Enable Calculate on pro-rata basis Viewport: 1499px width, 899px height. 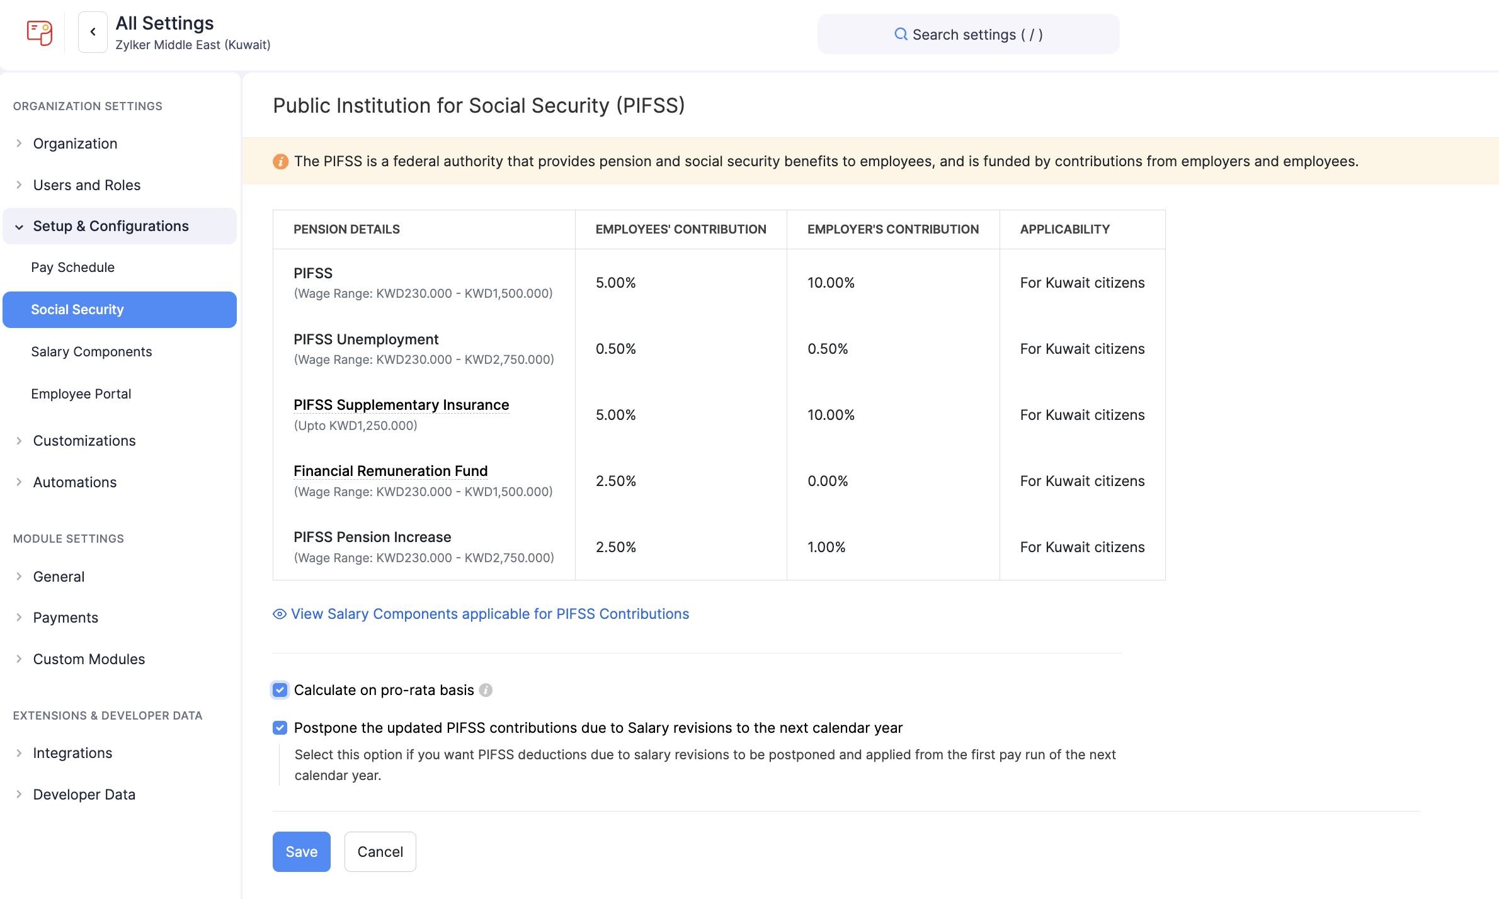pyautogui.click(x=280, y=690)
